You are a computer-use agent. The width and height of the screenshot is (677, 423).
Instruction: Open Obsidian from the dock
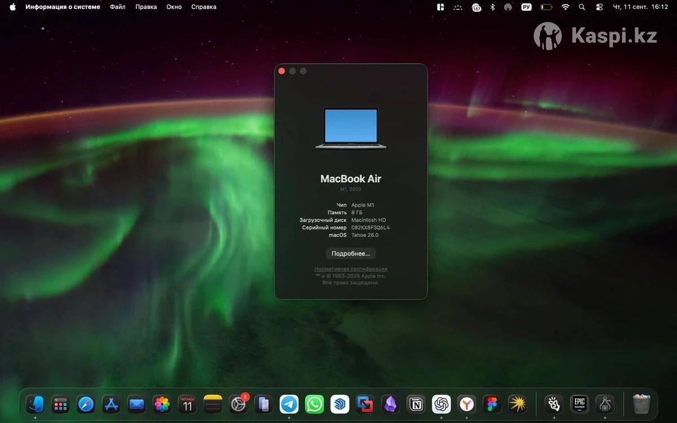point(390,404)
